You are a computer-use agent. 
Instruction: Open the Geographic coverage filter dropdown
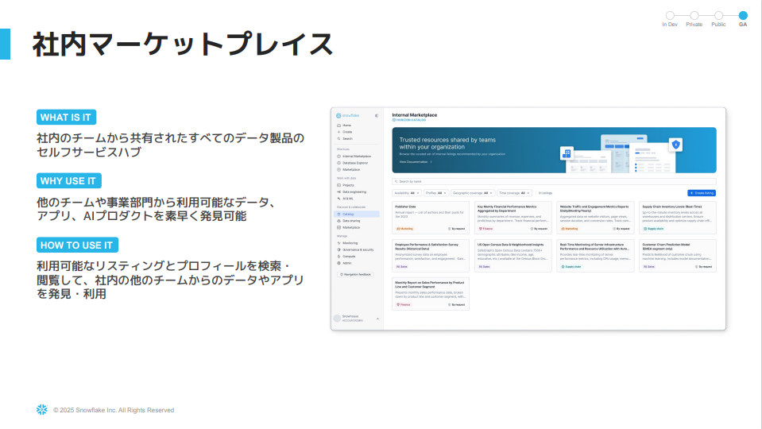pyautogui.click(x=473, y=193)
